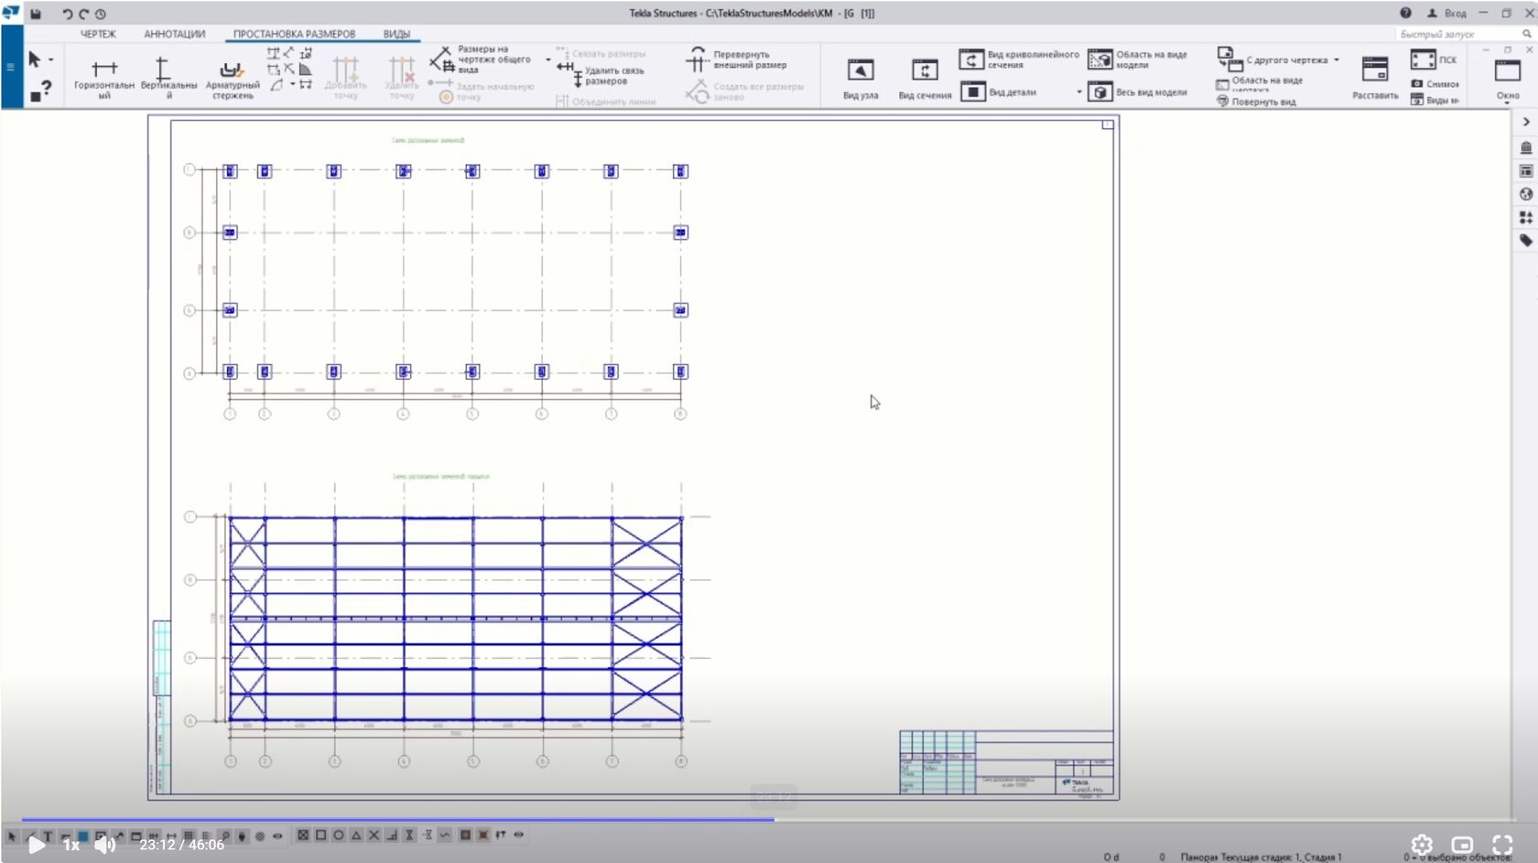The image size is (1538, 863).
Task: Click the Вход sign-in button
Action: click(x=1447, y=13)
